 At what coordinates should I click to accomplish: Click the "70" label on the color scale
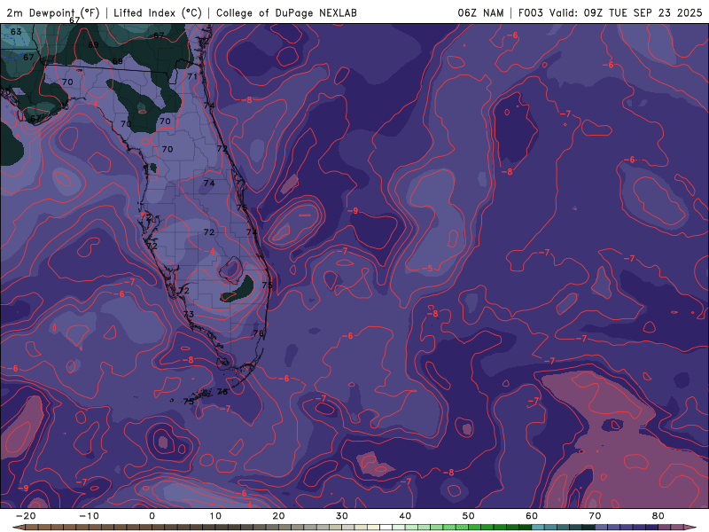click(x=595, y=516)
